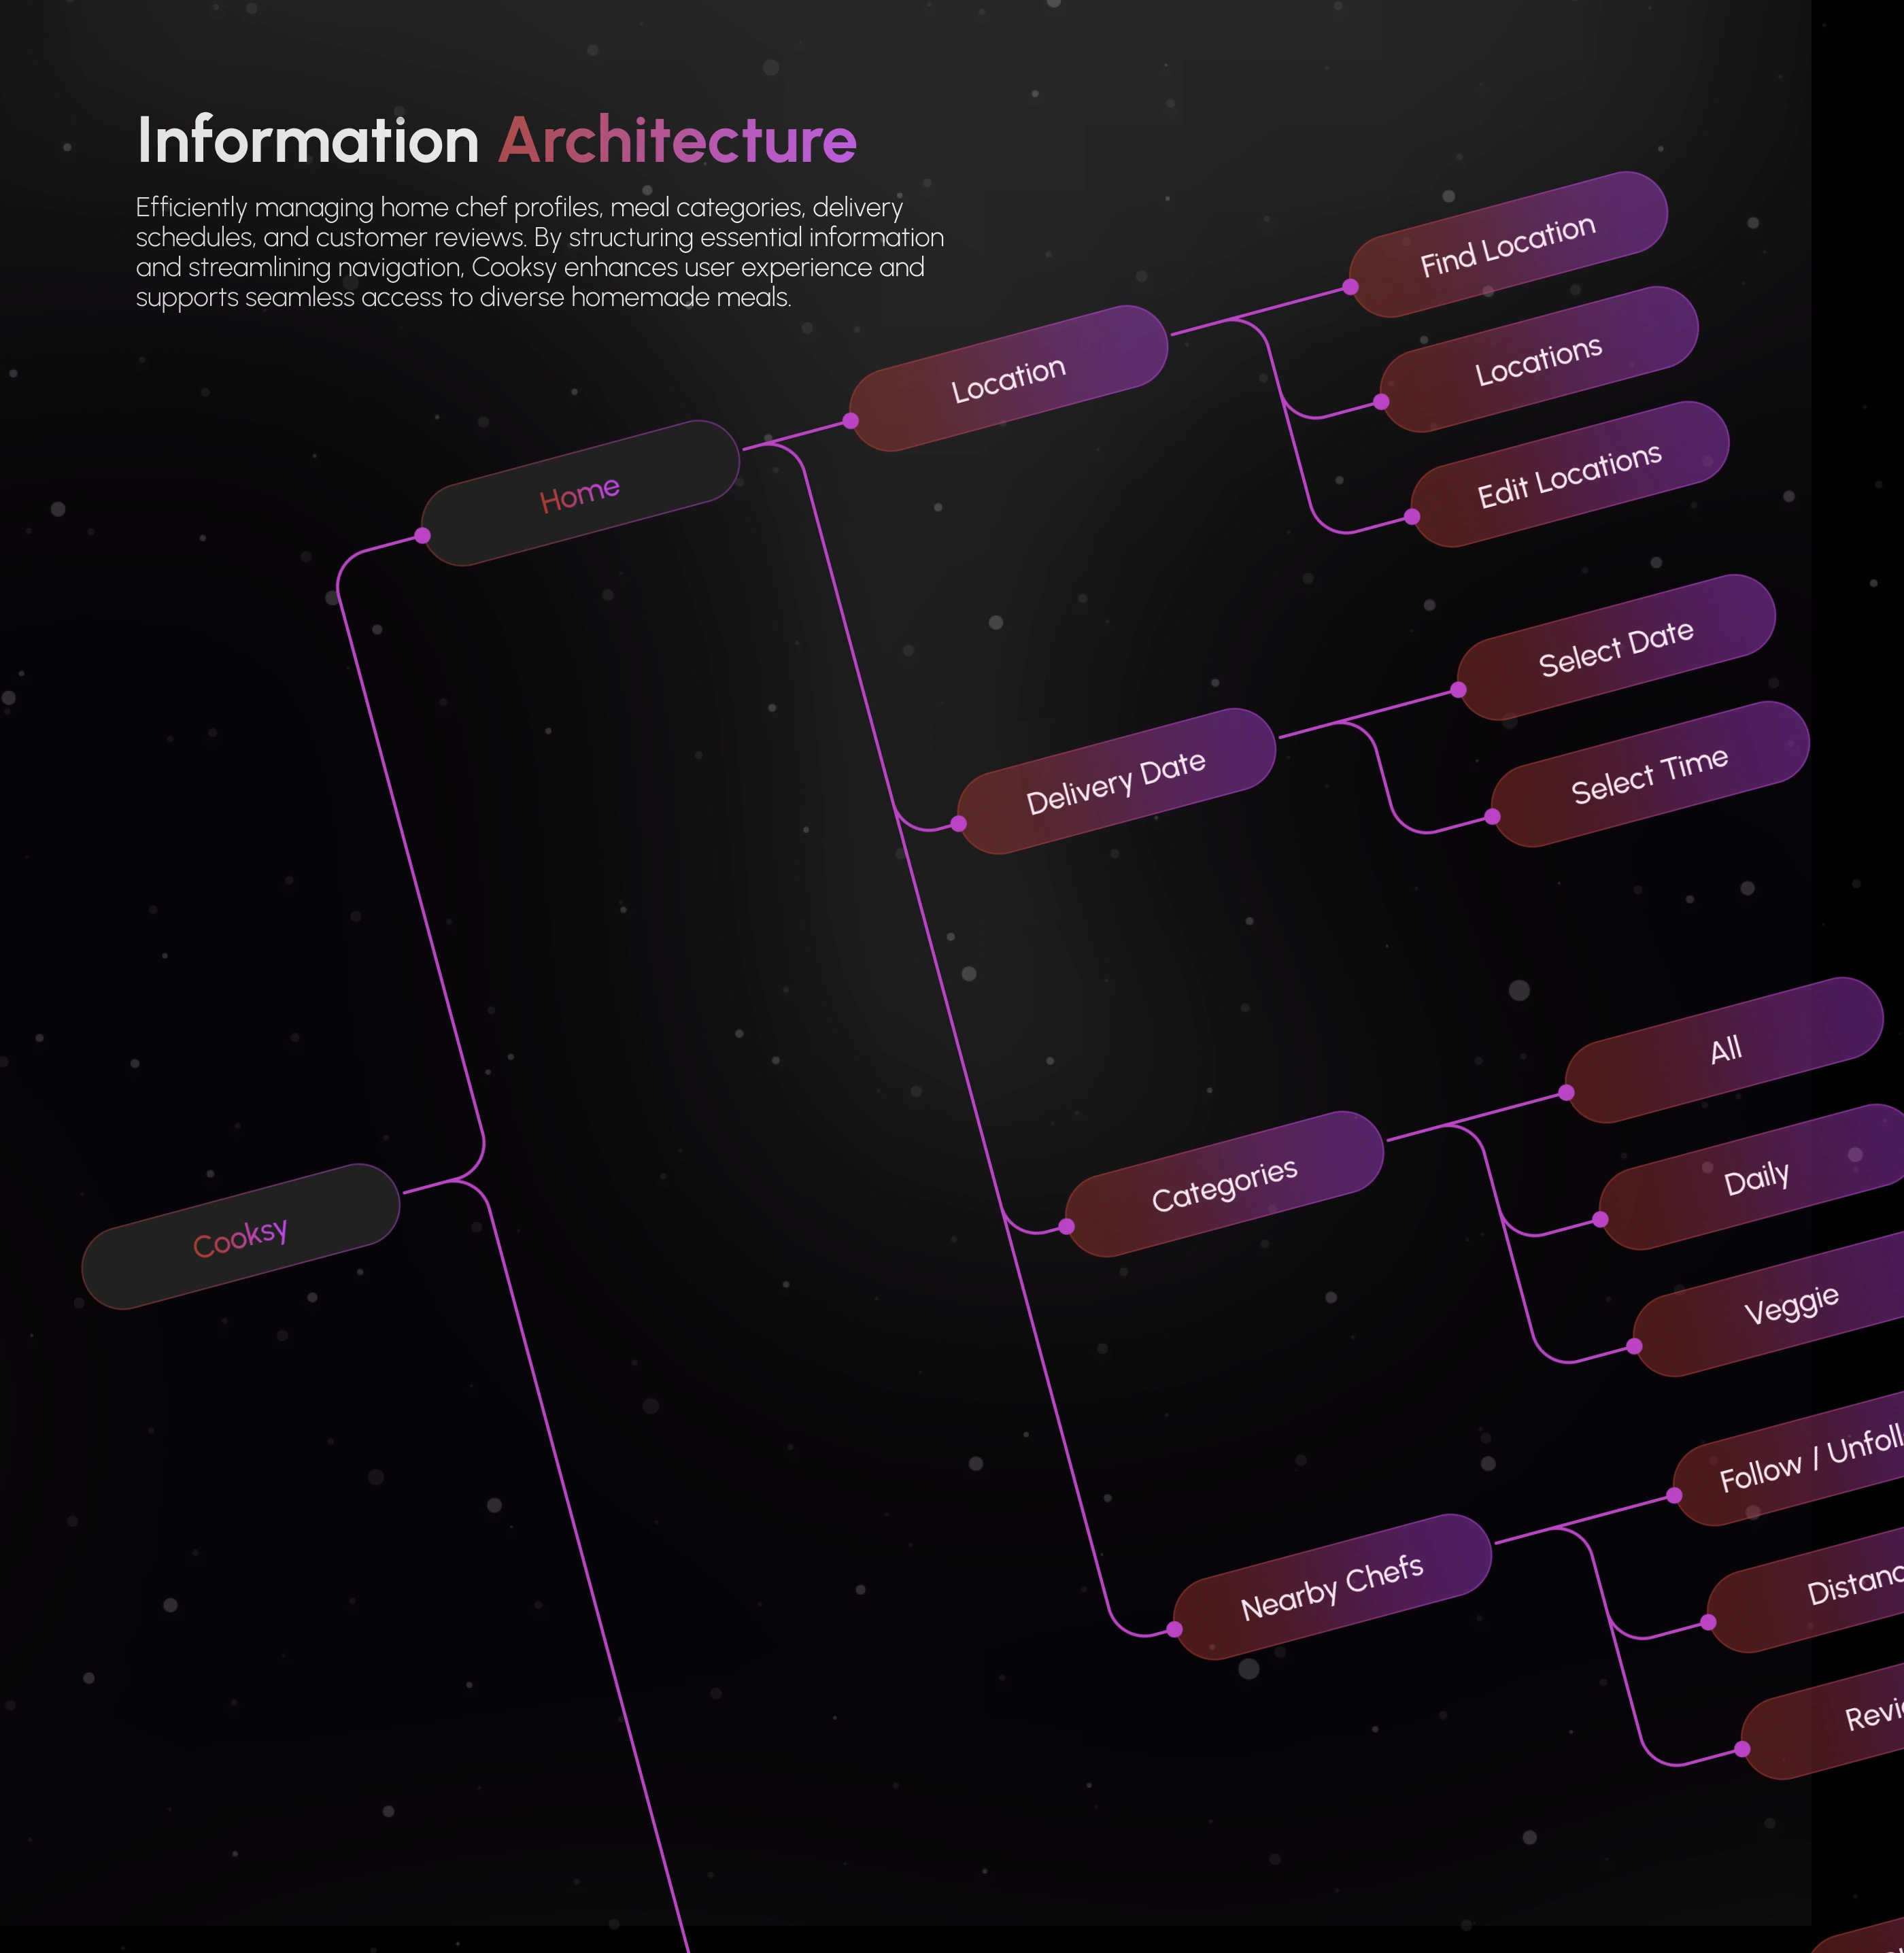Select the Delivery Date node
The image size is (1904, 1953).
pyautogui.click(x=1116, y=781)
